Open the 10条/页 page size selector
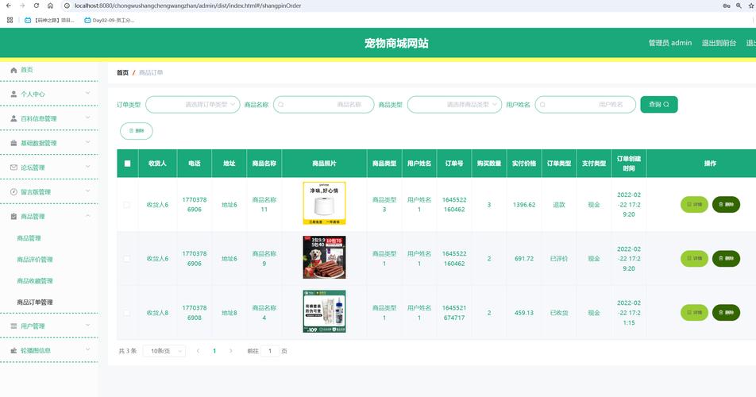This screenshot has height=397, width=756. [x=164, y=351]
